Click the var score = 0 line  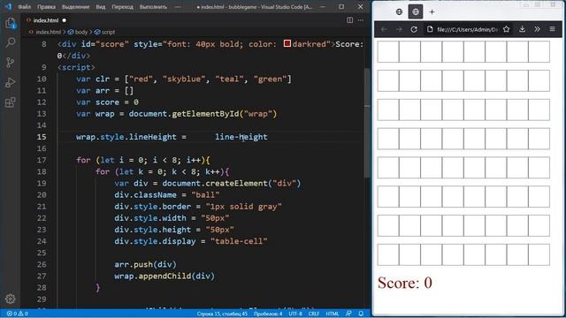click(107, 102)
